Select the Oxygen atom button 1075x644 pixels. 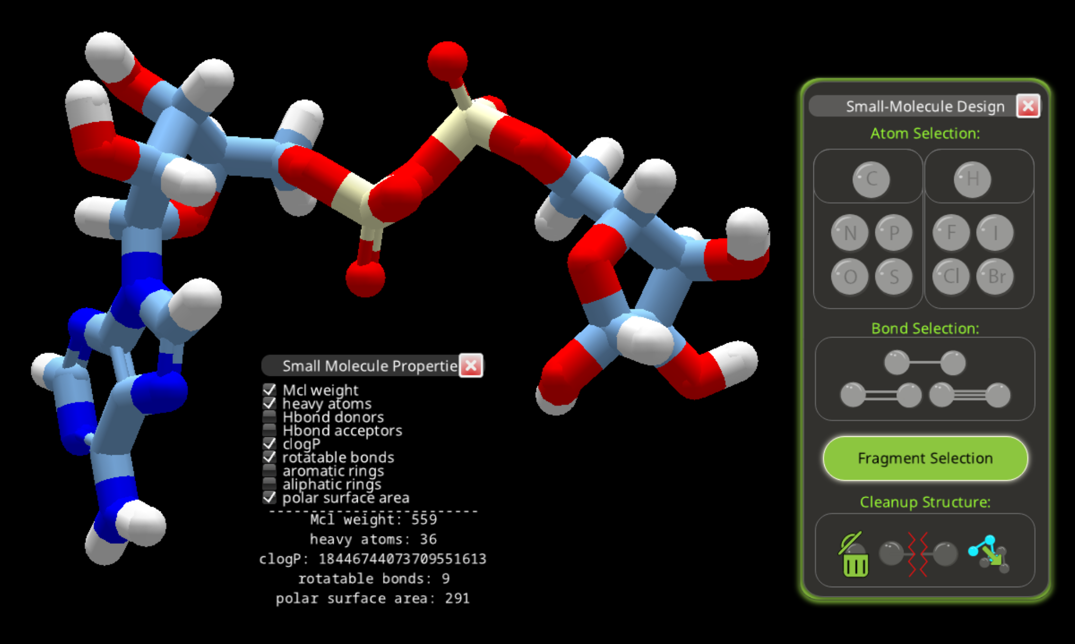(849, 277)
